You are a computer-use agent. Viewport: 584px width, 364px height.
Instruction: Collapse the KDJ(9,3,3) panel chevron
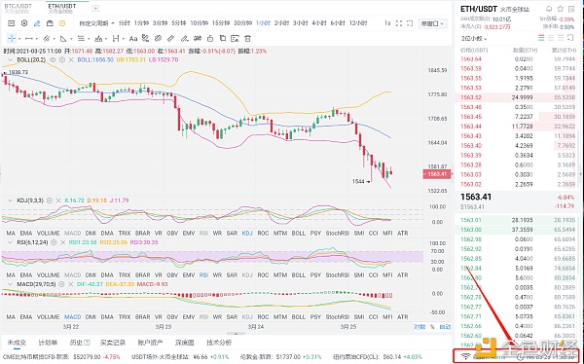point(10,200)
